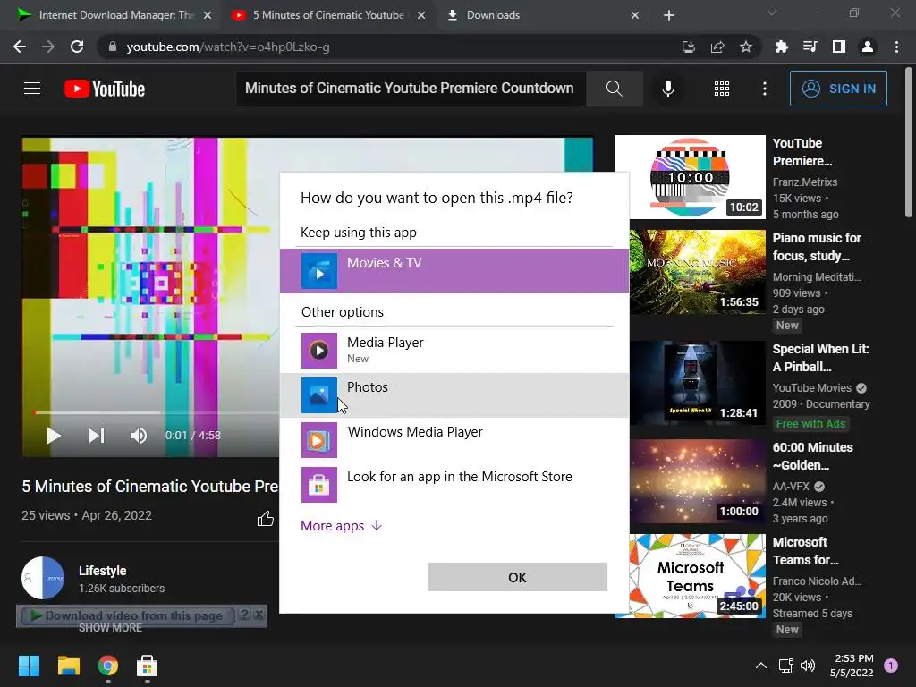Close the IDM download panel X
The image size is (916, 687).
[259, 615]
